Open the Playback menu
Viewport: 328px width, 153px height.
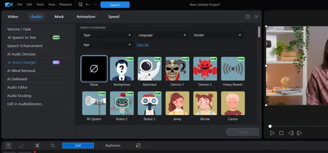(x=65, y=4)
